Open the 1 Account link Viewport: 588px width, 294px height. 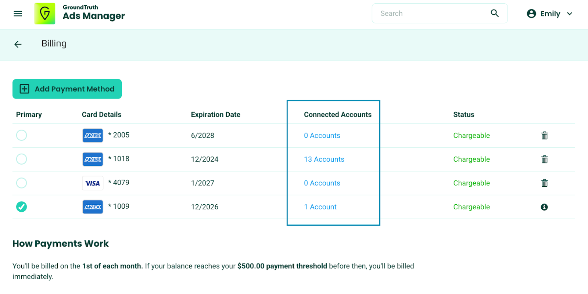point(320,207)
